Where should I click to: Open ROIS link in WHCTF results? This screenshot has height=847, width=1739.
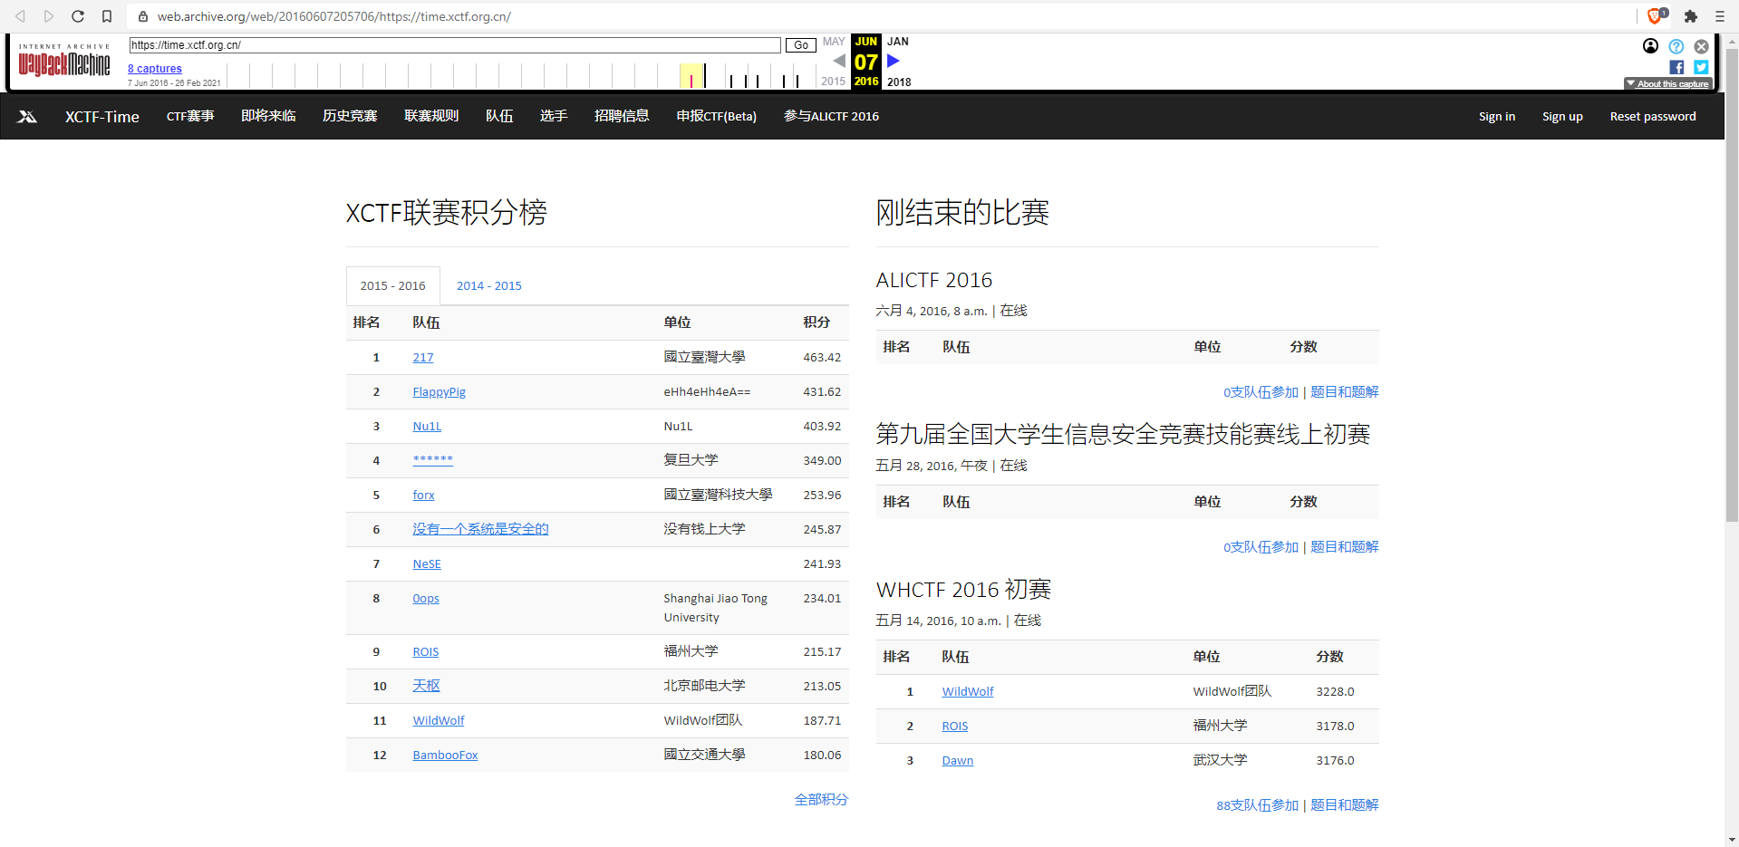click(955, 726)
